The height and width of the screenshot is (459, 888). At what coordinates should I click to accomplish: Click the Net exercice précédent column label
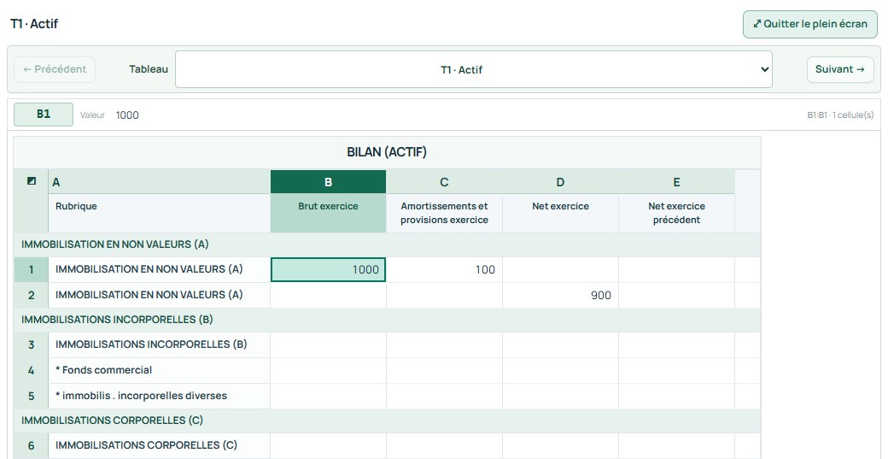[677, 213]
